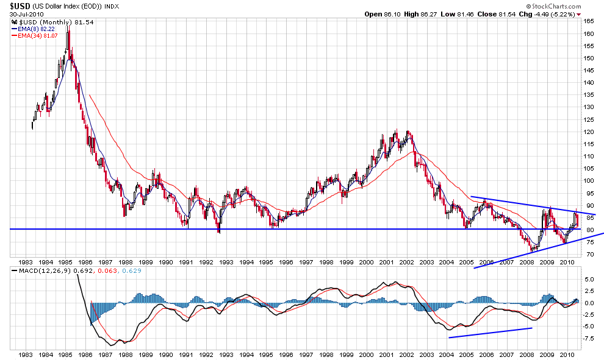Click the blue EMA(8) legend line marker
604x360 pixels.
[14, 29]
